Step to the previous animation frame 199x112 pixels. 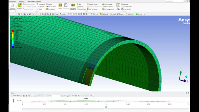tap(21, 96)
